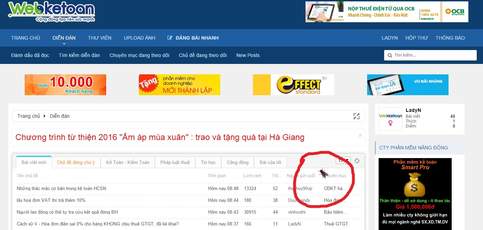Open the Thông báo notifications menu
Screen dimensions: 483x230
pos(450,38)
